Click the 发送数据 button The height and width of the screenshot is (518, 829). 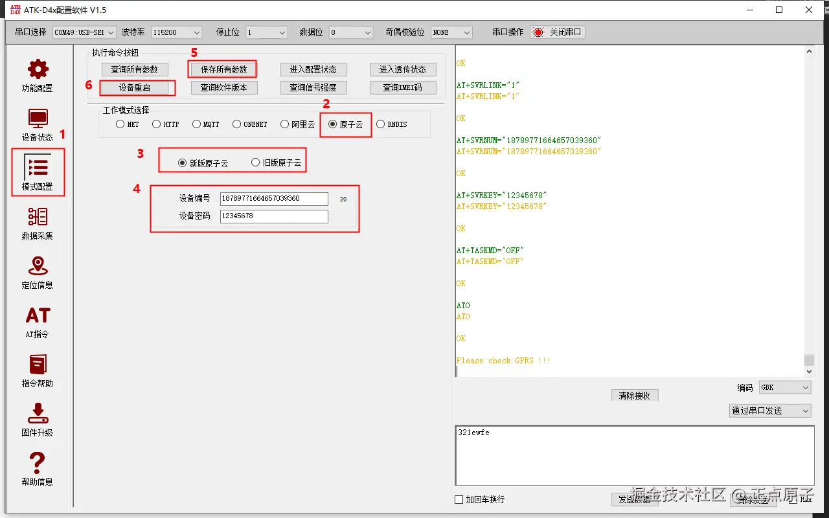(635, 499)
